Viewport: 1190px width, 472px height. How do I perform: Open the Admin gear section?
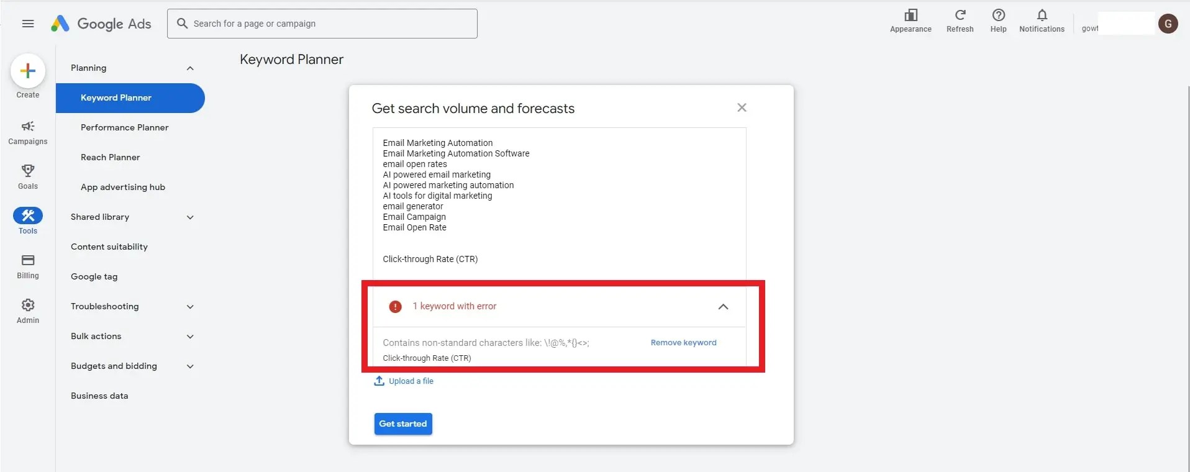(x=28, y=311)
